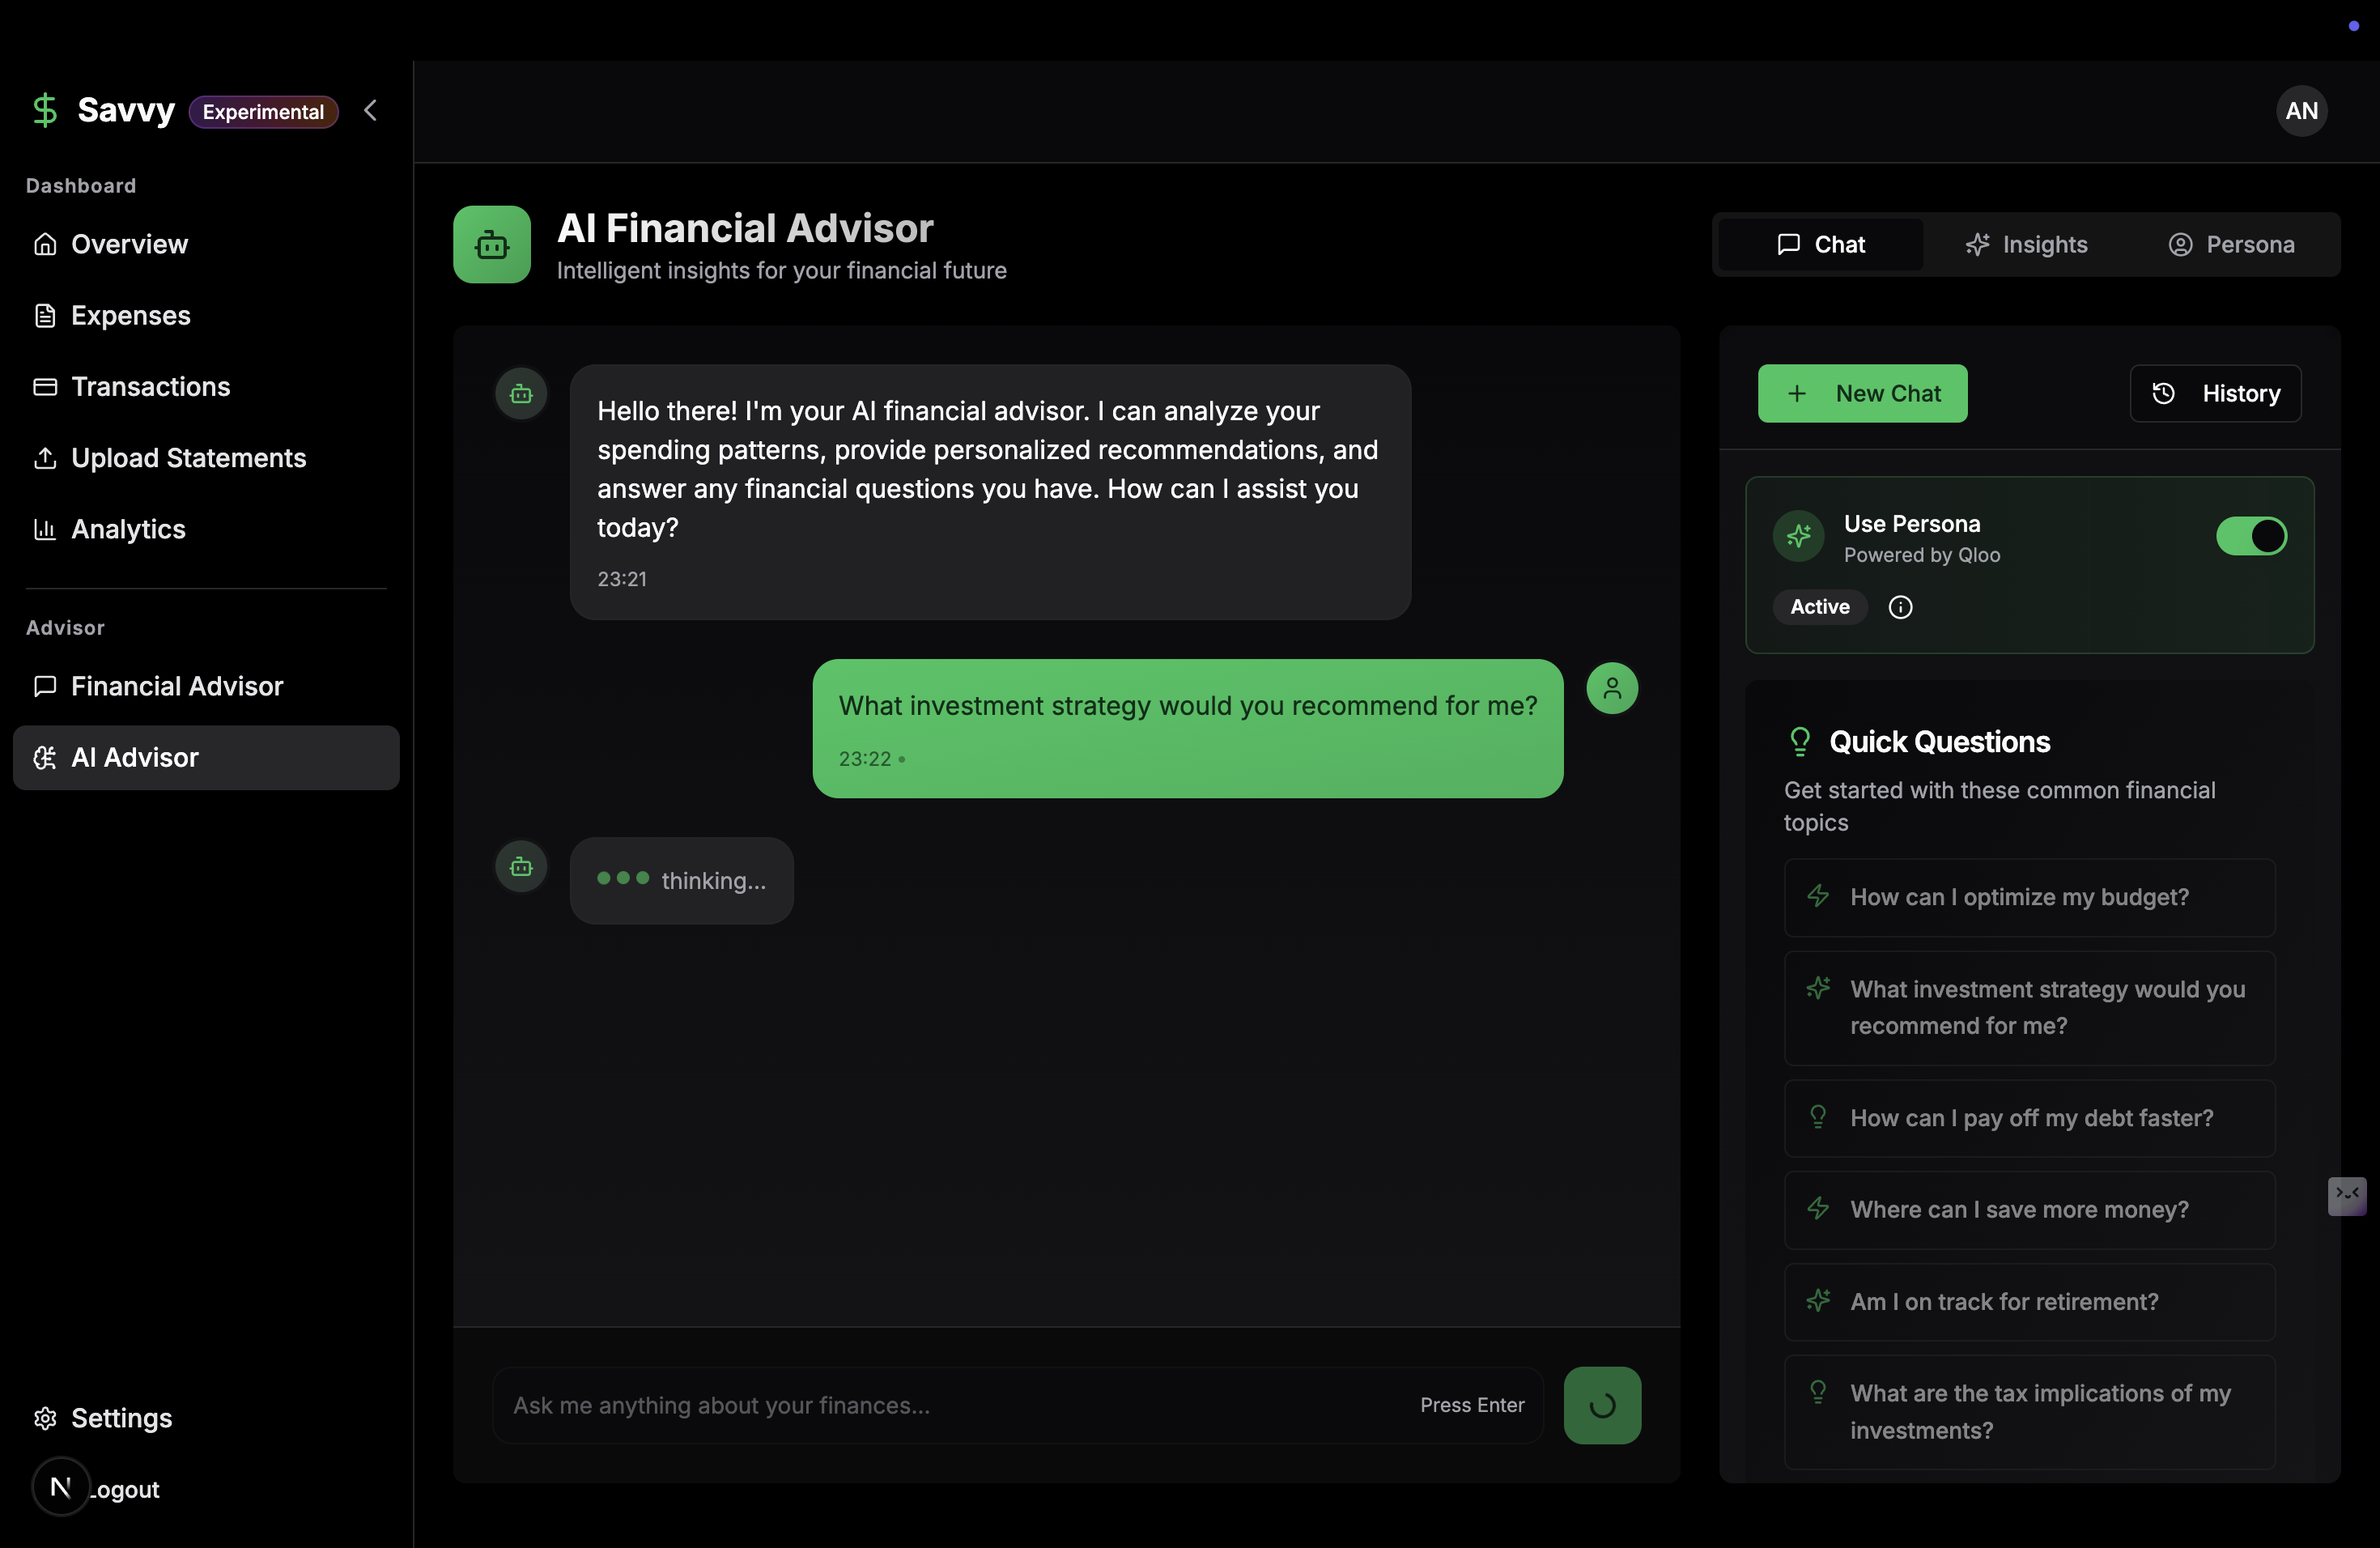Click the AN user avatar
This screenshot has width=2380, height=1548.
pyautogui.click(x=2301, y=110)
